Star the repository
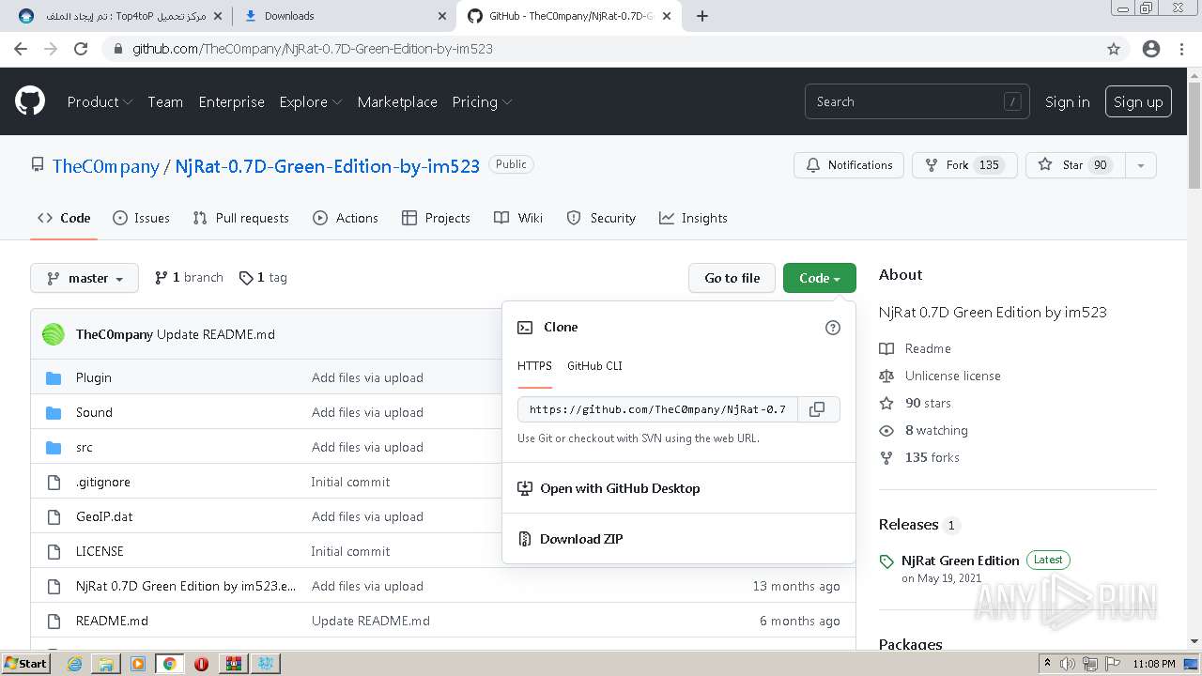Viewport: 1202px width, 676px height. coord(1075,165)
